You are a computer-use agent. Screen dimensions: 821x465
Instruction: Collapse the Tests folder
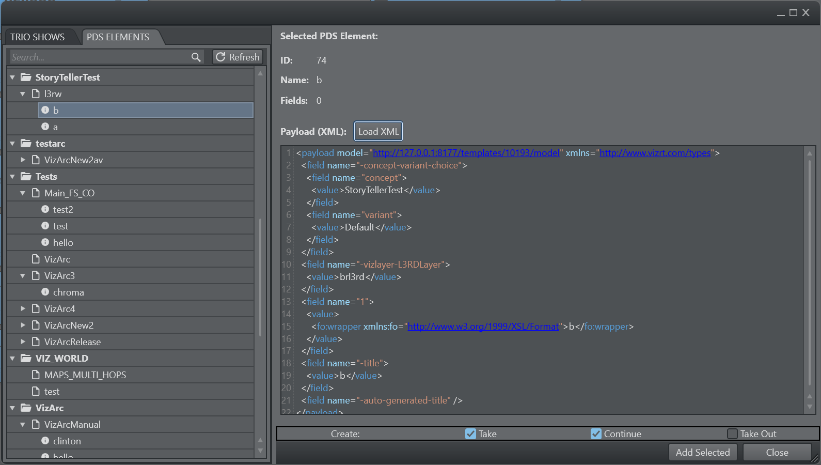click(12, 177)
